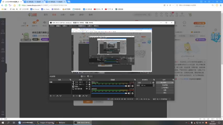Click the search magnifier on Douyu header
The width and height of the screenshot is (223, 125).
pyautogui.click(x=149, y=15)
